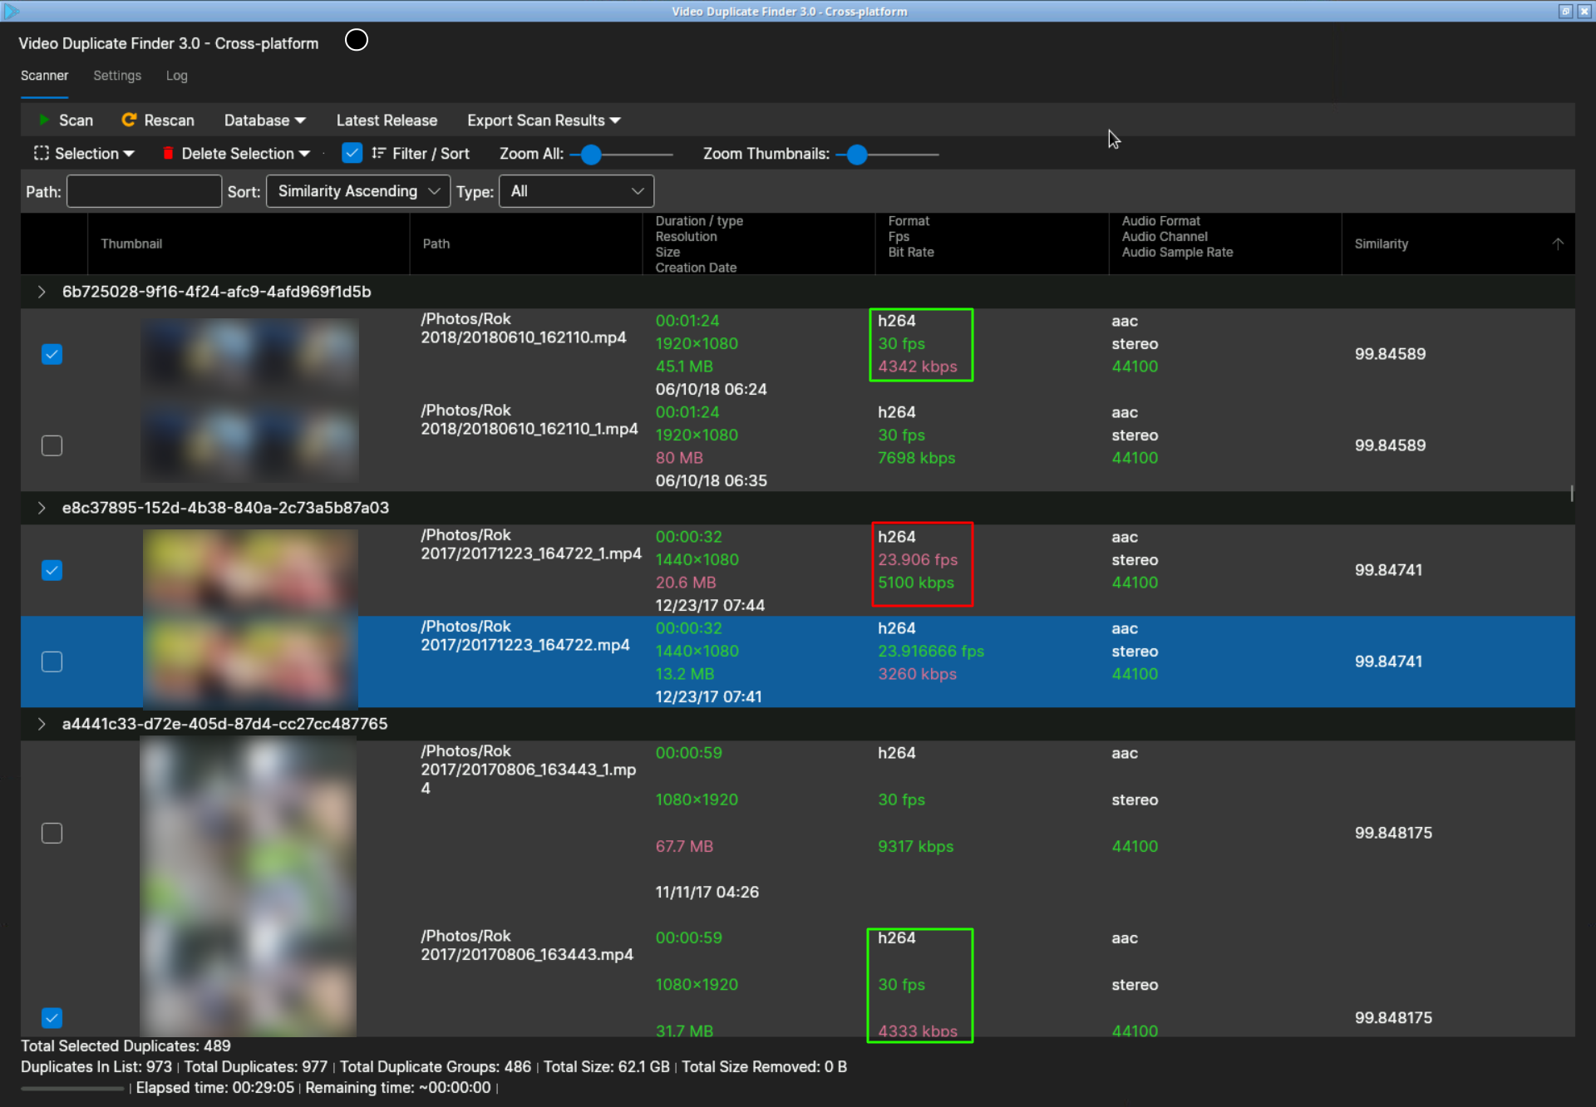
Task: Collapse the 6b725028 duplicate group
Action: point(42,292)
